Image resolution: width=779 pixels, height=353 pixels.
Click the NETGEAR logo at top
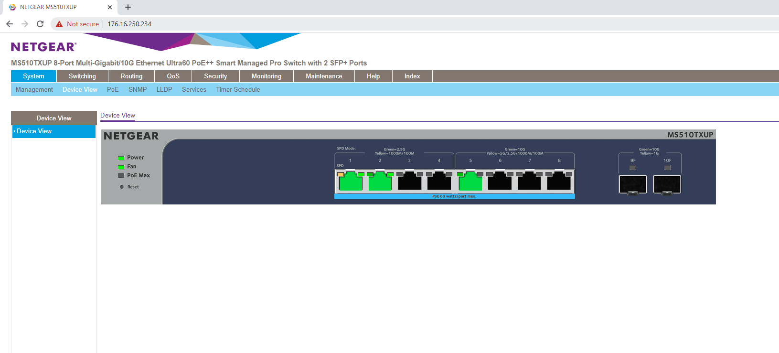point(43,47)
